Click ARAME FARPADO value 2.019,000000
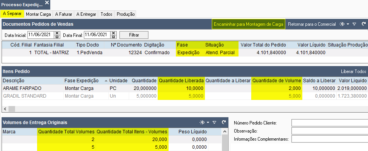Viewport: 368px width, 151px height. click(x=352, y=88)
